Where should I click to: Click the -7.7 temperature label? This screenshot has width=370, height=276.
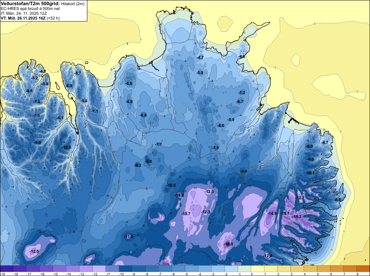pos(158,145)
